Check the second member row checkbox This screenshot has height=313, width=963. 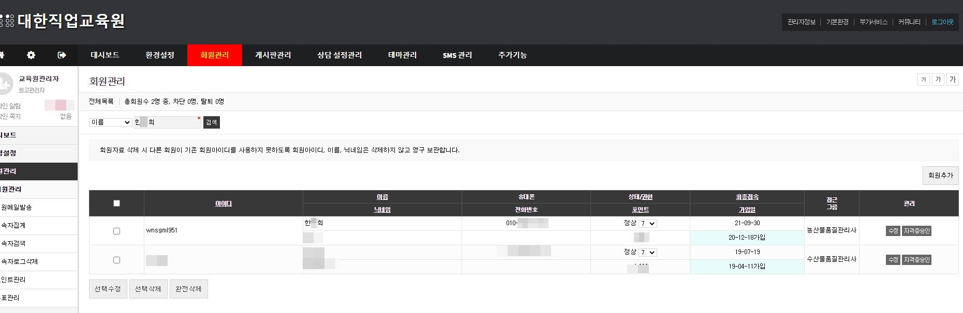pos(116,260)
